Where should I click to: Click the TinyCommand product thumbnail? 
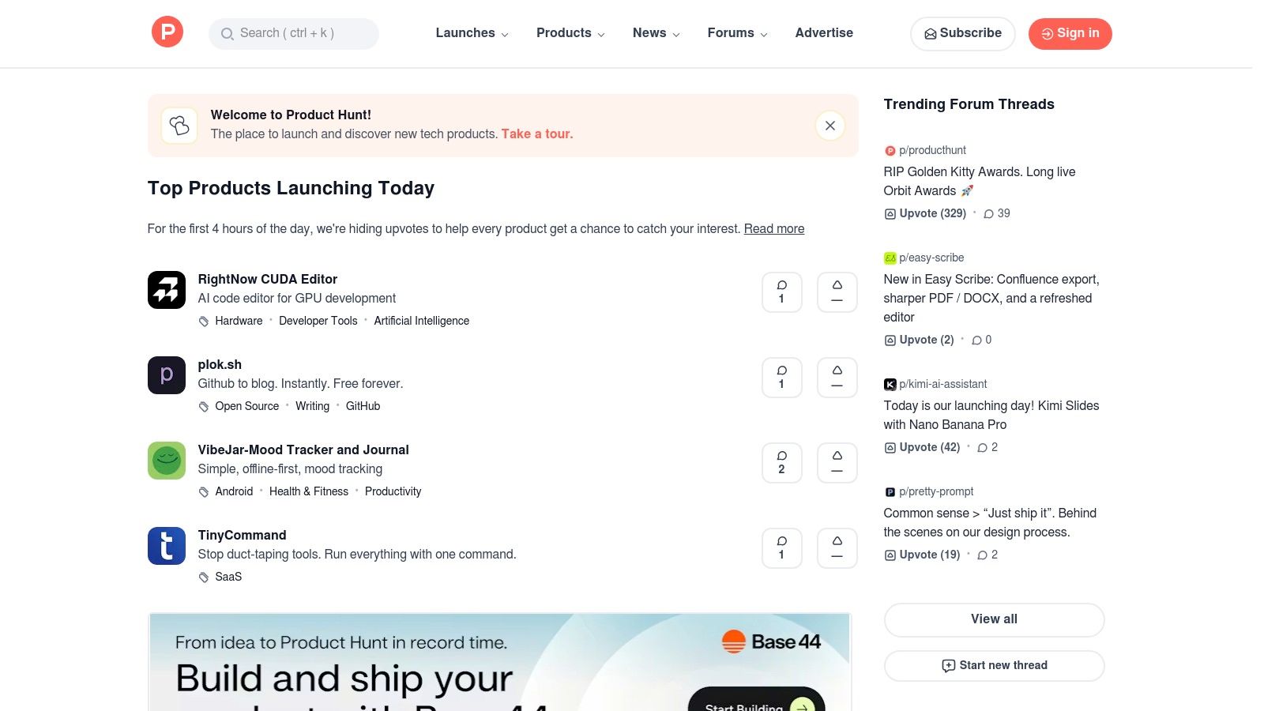pyautogui.click(x=166, y=546)
